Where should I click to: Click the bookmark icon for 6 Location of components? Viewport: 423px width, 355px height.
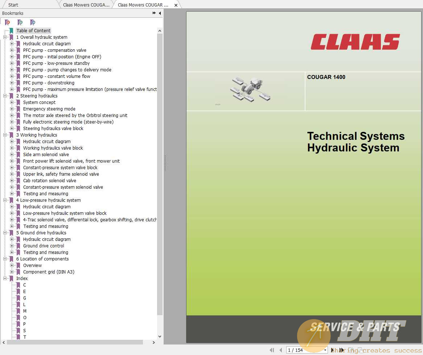[11, 259]
